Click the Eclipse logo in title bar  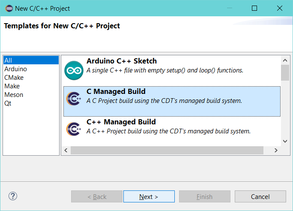[x=9, y=9]
